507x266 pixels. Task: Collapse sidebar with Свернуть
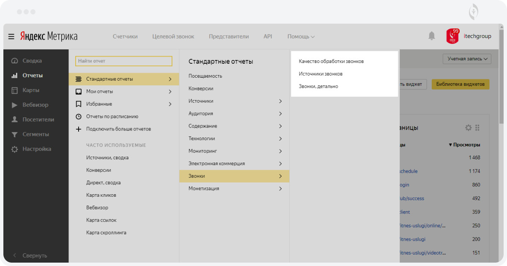click(x=30, y=255)
